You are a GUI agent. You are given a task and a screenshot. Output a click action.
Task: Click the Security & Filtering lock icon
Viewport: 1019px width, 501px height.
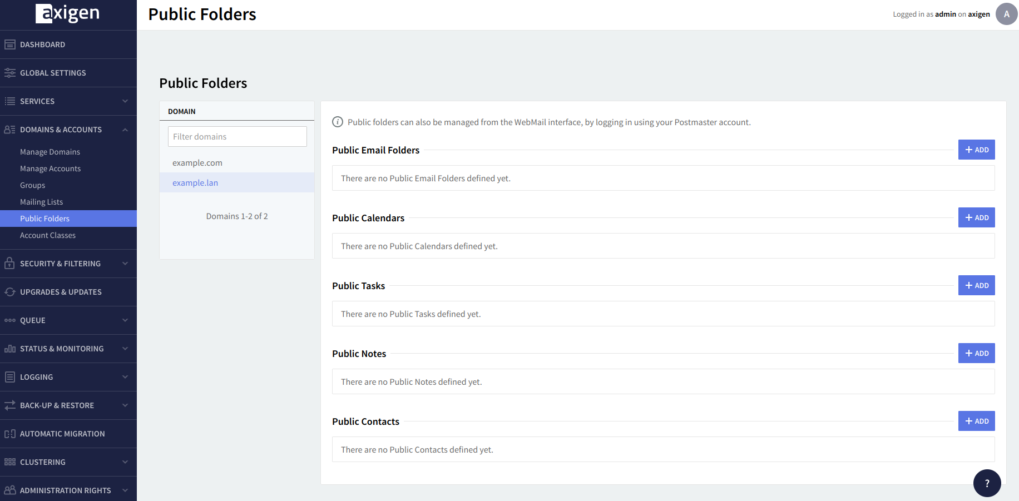point(9,264)
